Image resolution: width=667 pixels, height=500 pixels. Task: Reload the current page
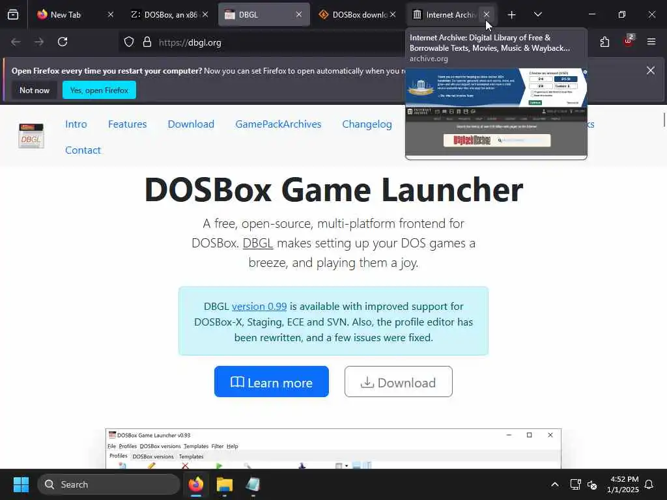[x=63, y=42]
